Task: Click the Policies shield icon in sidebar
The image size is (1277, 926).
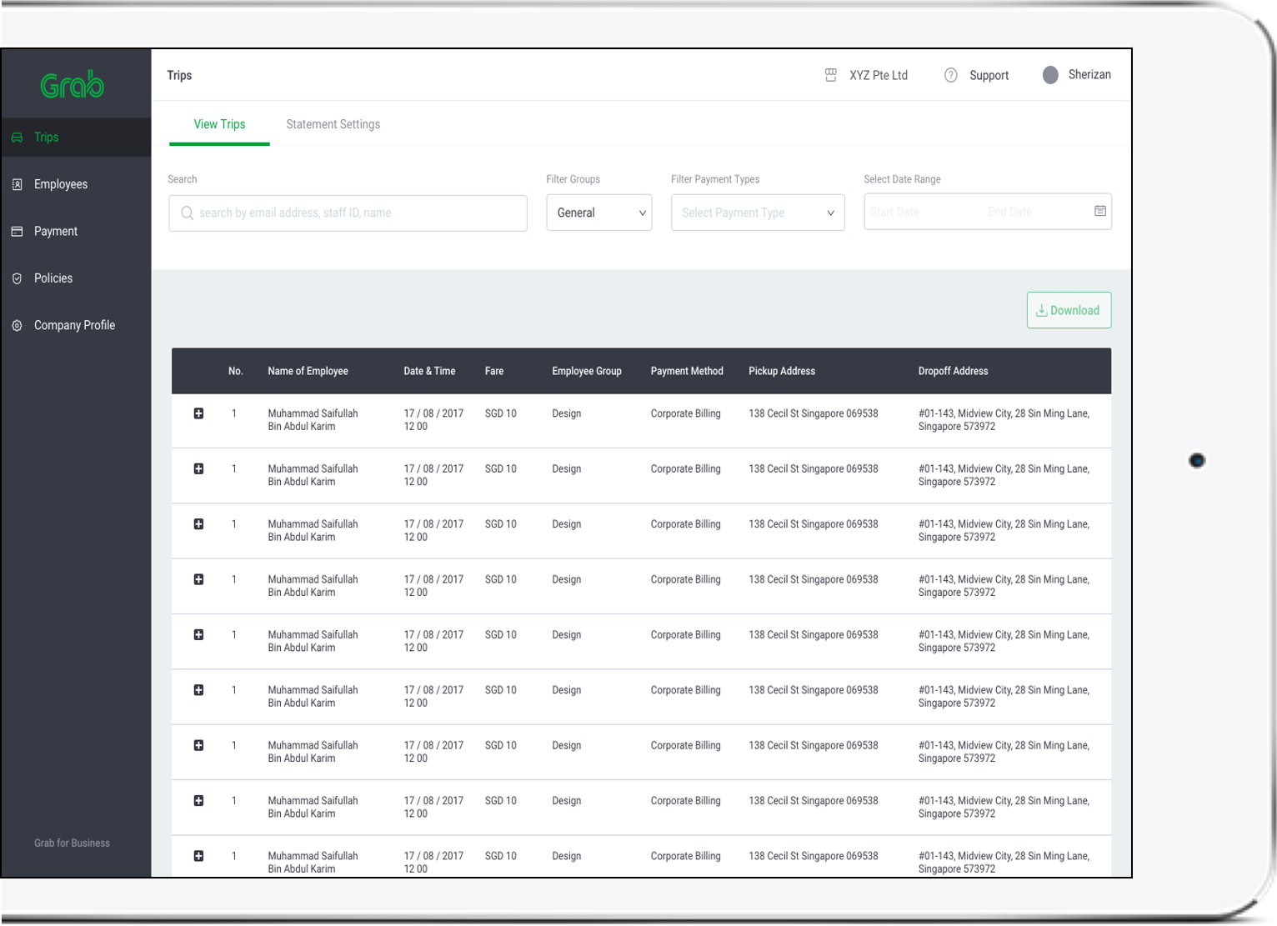Action: 17,278
